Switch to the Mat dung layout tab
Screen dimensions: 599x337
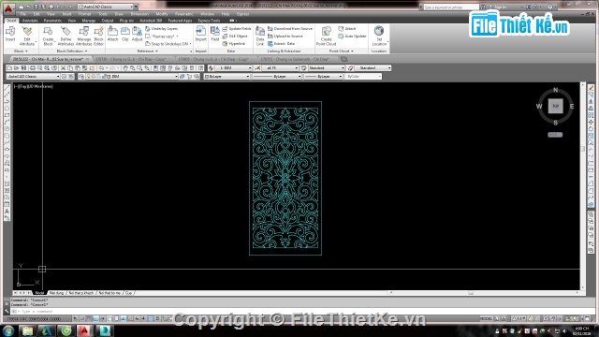(x=56, y=293)
